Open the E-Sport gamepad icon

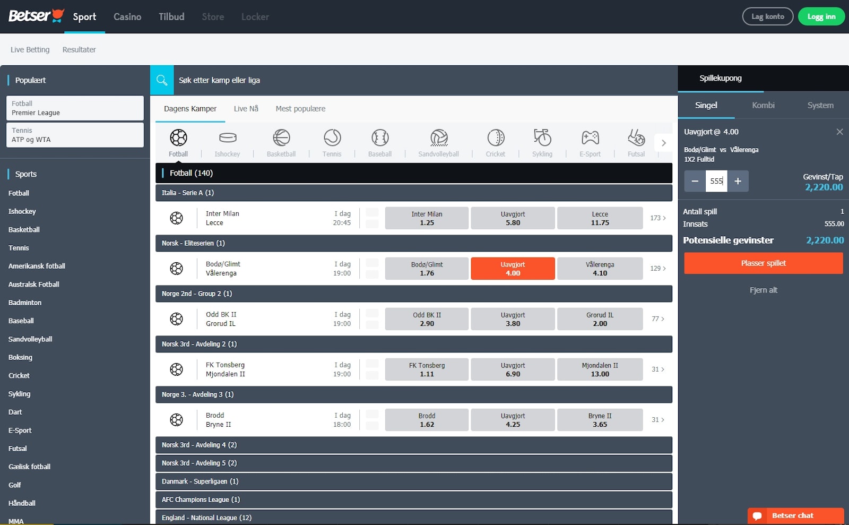[590, 138]
